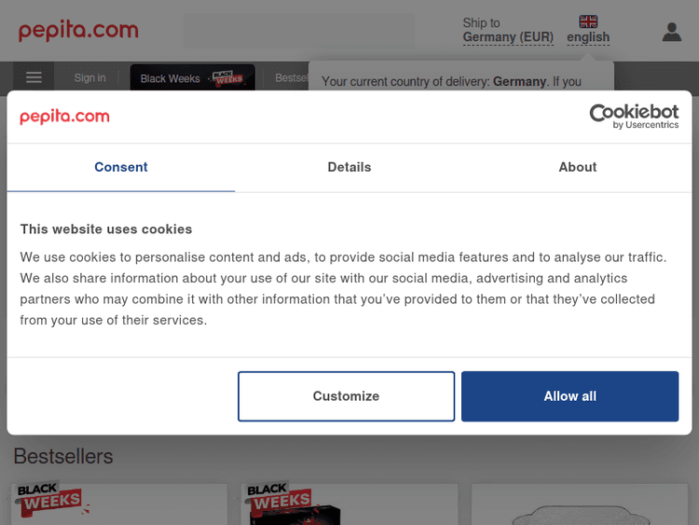Image resolution: width=699 pixels, height=525 pixels.
Task: Select the Consent tab
Action: (121, 167)
